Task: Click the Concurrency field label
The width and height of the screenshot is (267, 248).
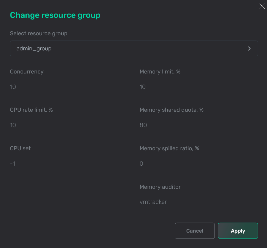Action: pyautogui.click(x=27, y=71)
